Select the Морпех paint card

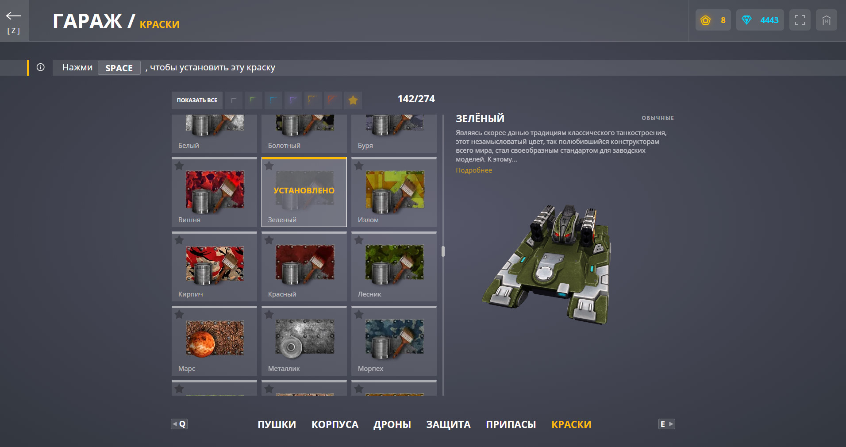394,341
